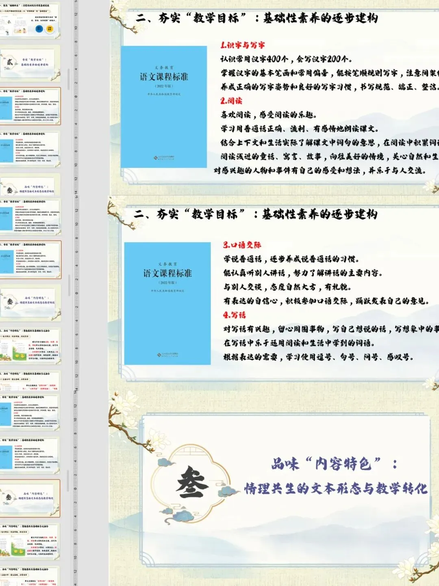Select the line starting 有表达的自信心

coord(326,301)
